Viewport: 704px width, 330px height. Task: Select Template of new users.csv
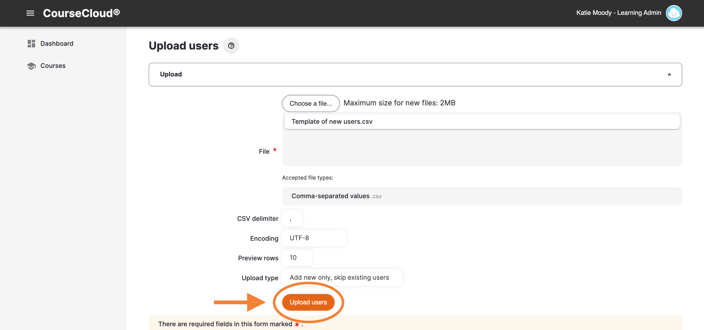click(332, 121)
